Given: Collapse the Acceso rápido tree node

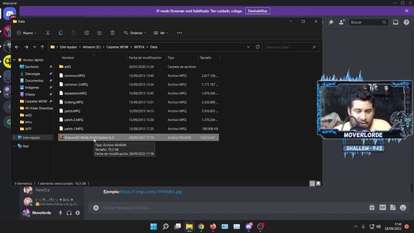Looking at the screenshot, I should (14, 60).
